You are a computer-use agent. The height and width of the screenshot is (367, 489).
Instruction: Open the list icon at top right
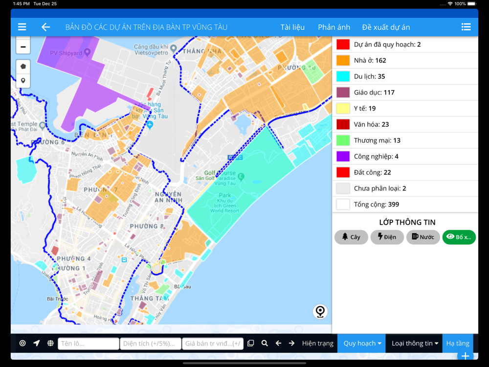pyautogui.click(x=466, y=27)
